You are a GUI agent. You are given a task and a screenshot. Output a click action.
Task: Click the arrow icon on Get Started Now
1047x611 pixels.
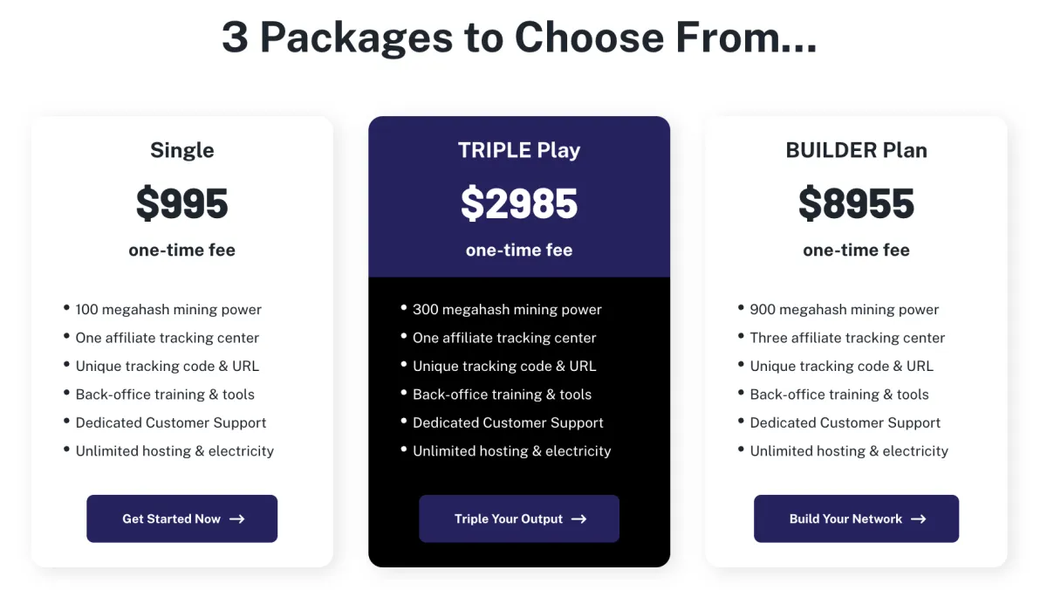[x=237, y=518]
